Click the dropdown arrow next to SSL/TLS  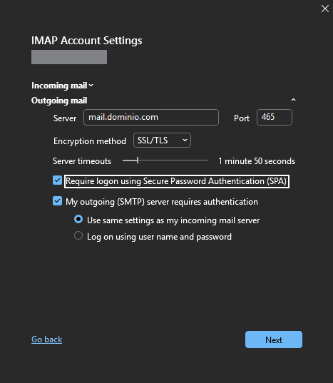tap(185, 141)
